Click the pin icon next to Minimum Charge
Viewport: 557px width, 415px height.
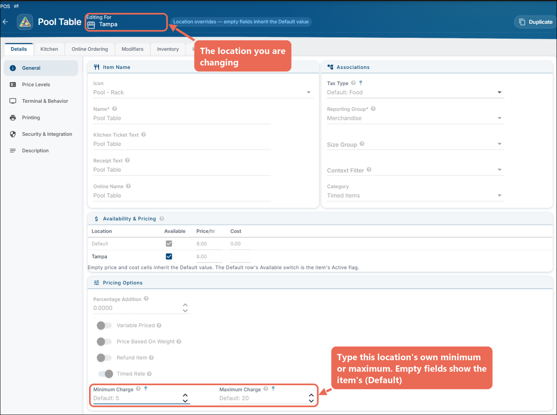(x=145, y=389)
